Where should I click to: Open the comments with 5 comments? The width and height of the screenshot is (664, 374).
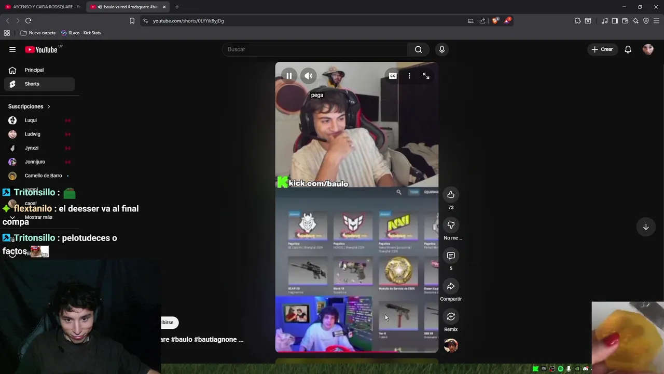[451, 256]
